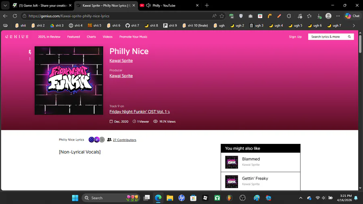Click the Genius logo

[17, 37]
